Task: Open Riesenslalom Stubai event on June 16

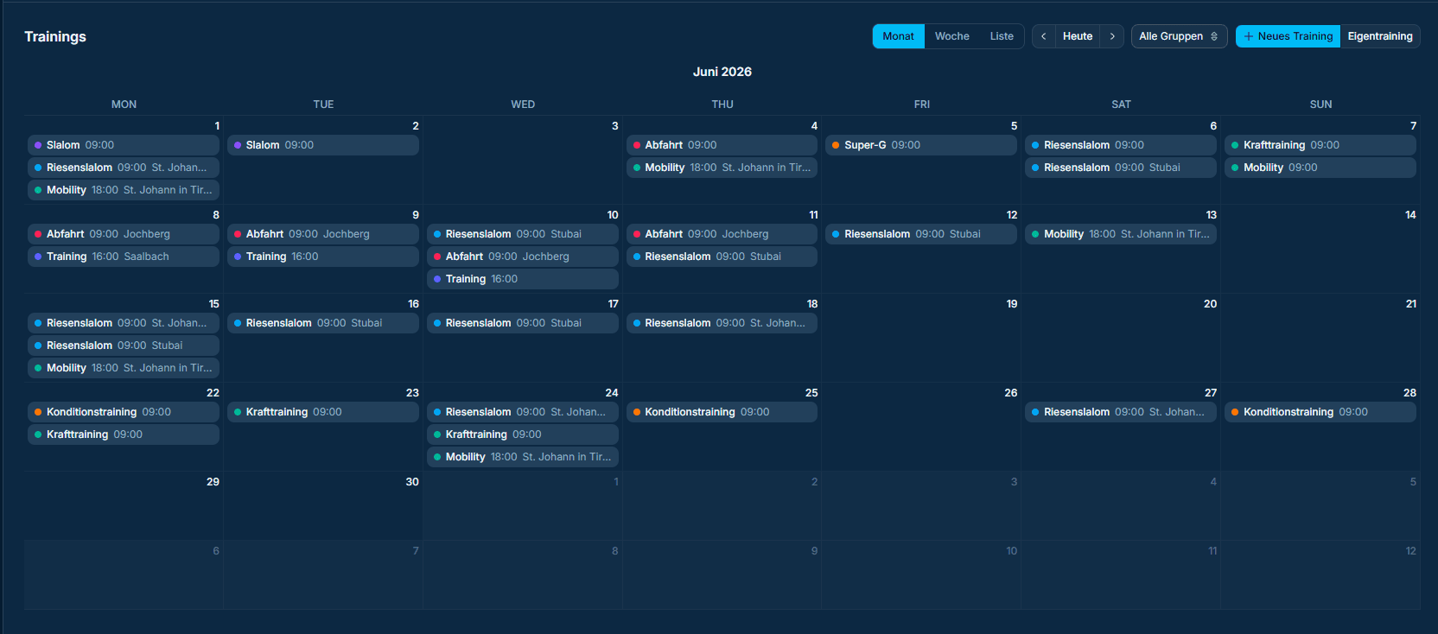Action: click(x=323, y=323)
